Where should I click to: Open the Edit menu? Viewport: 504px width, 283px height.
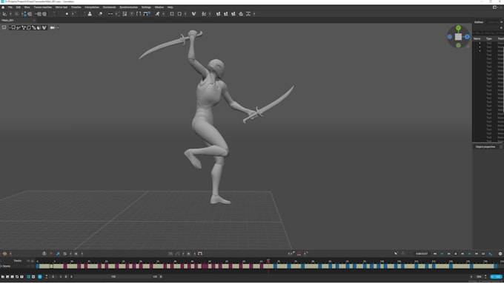[x=19, y=7]
